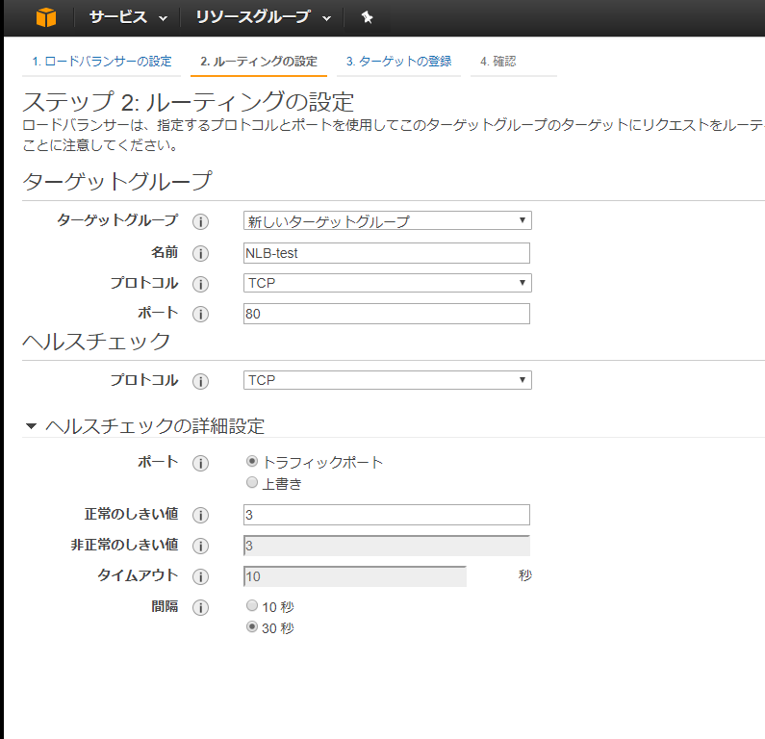
Task: Open 新しいターゲットグループ dropdown
Action: pyautogui.click(x=388, y=220)
